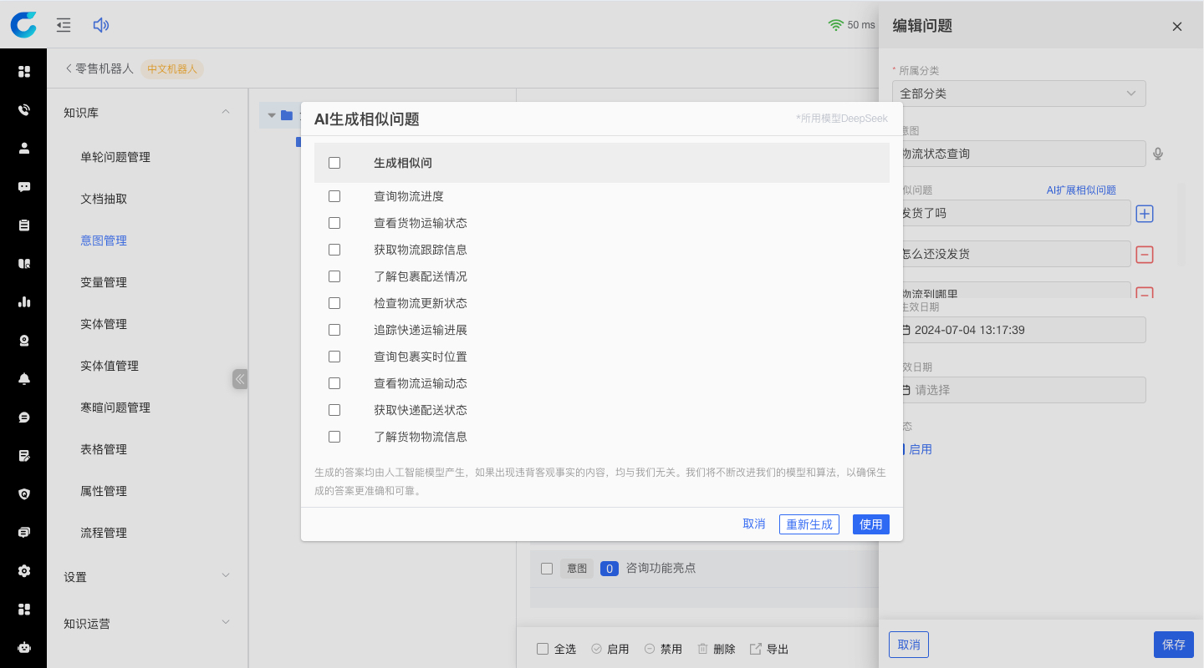Image resolution: width=1204 pixels, height=668 pixels.
Task: Open 单轮问题管理 menu item
Action: click(115, 157)
